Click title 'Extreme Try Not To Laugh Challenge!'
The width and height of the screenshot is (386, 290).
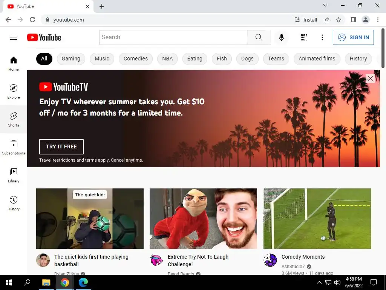tap(198, 261)
